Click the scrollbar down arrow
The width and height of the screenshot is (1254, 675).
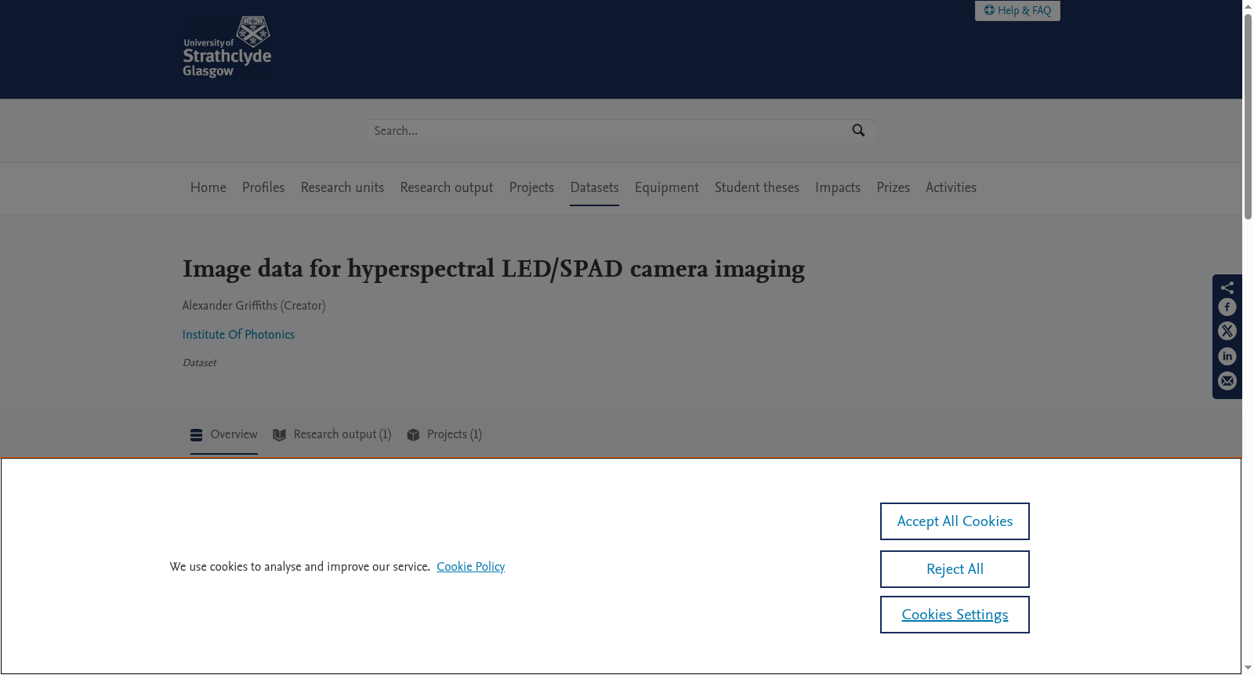coord(1248,668)
